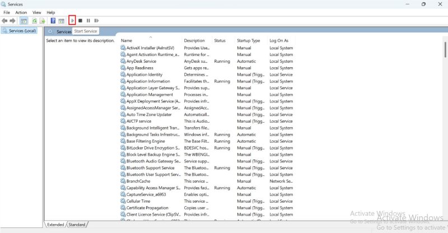Click the gear icon beside BranchCache
This screenshot has height=233, width=448.
pyautogui.click(x=123, y=181)
